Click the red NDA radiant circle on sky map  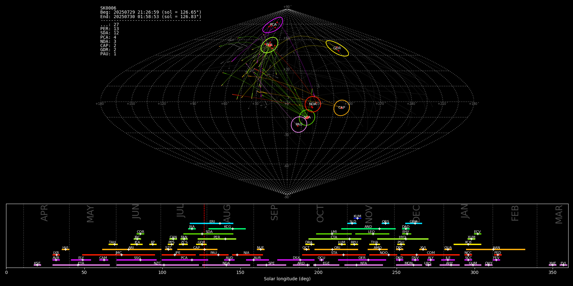coord(313,104)
